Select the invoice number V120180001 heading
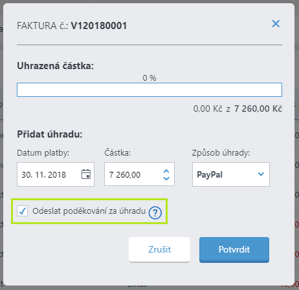299x290 pixels. [99, 26]
